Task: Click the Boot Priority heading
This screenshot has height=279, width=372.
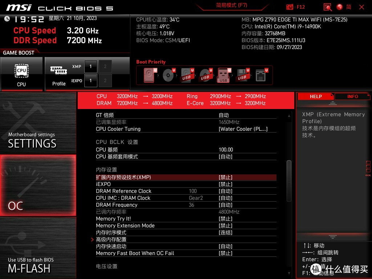Action: click(x=151, y=62)
